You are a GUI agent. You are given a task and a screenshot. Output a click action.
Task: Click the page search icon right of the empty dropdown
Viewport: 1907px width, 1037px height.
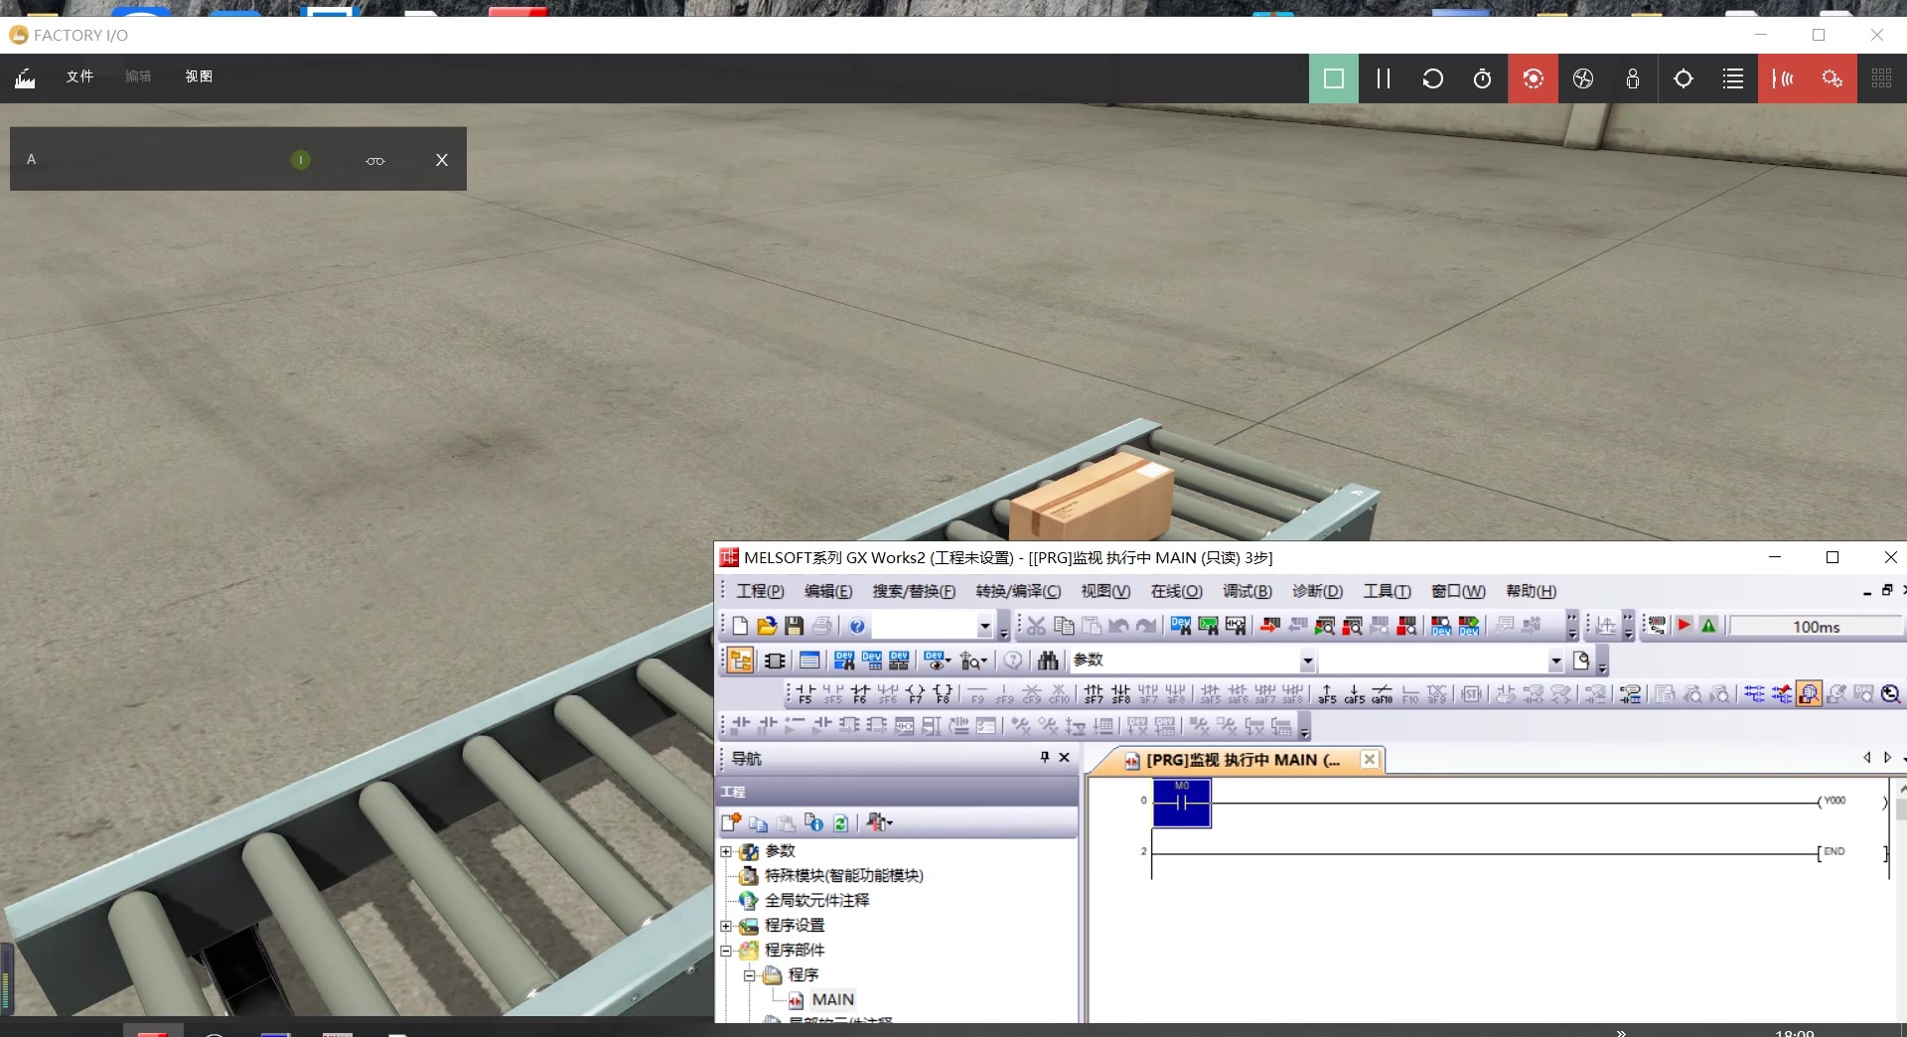pos(1582,661)
